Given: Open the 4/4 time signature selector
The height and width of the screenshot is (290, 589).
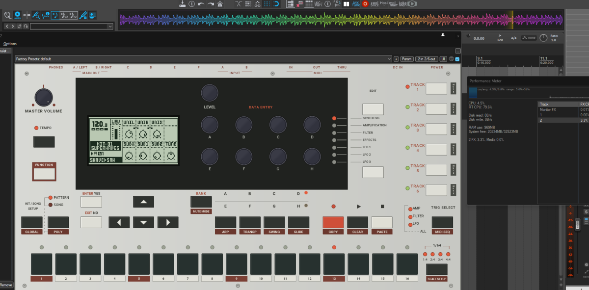Looking at the screenshot, I should (513, 38).
